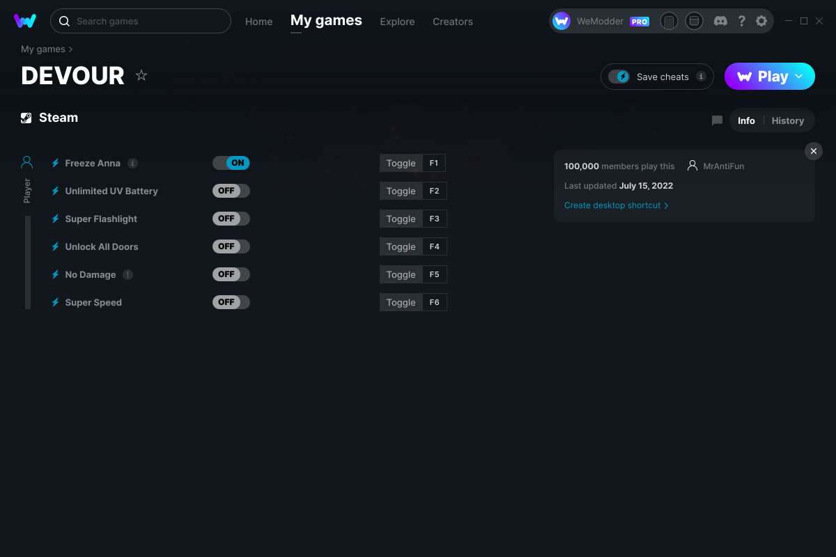The width and height of the screenshot is (836, 557).
Task: Open the My games tab
Action: (x=326, y=20)
